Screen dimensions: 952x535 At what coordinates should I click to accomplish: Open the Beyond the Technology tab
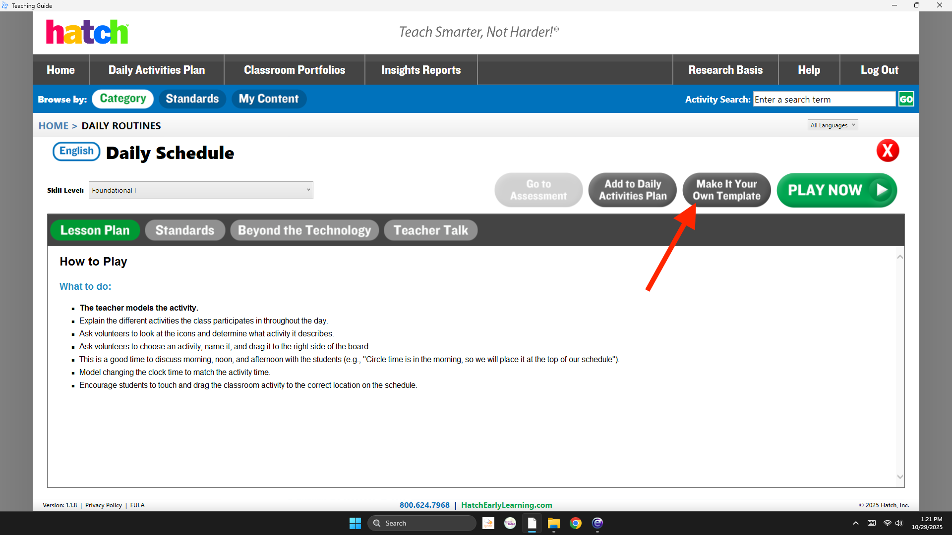pos(304,230)
